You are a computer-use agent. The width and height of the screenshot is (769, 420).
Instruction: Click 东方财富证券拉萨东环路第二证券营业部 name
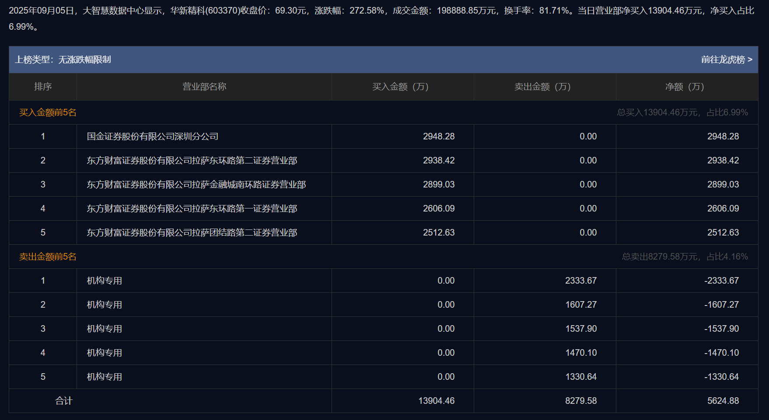coord(192,160)
